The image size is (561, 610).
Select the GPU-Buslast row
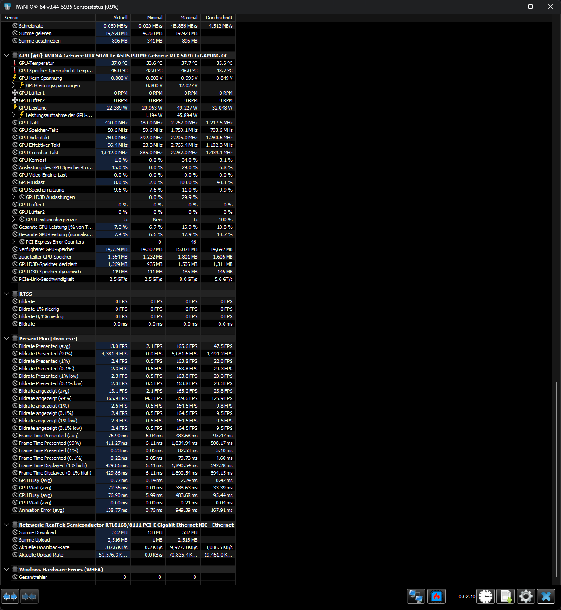(x=118, y=182)
